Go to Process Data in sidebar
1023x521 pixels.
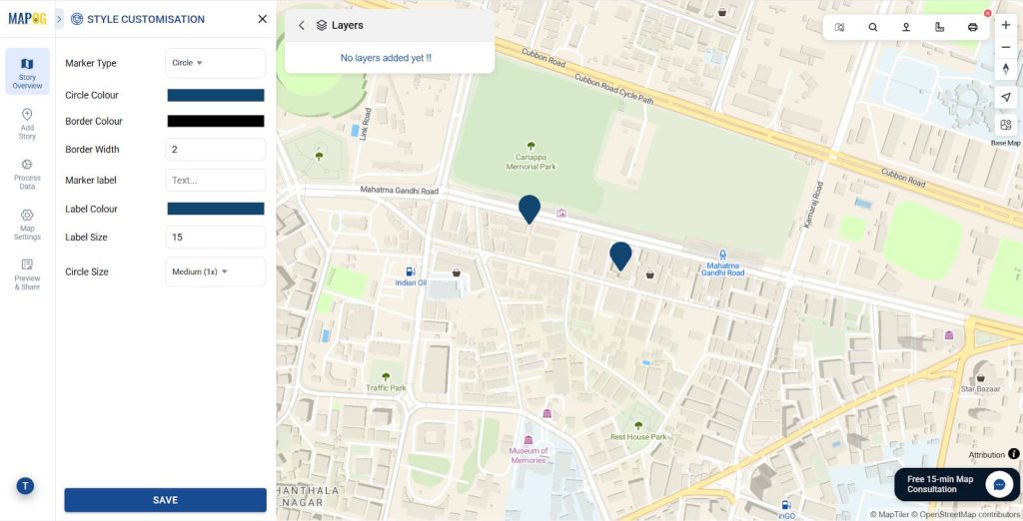[x=27, y=174]
